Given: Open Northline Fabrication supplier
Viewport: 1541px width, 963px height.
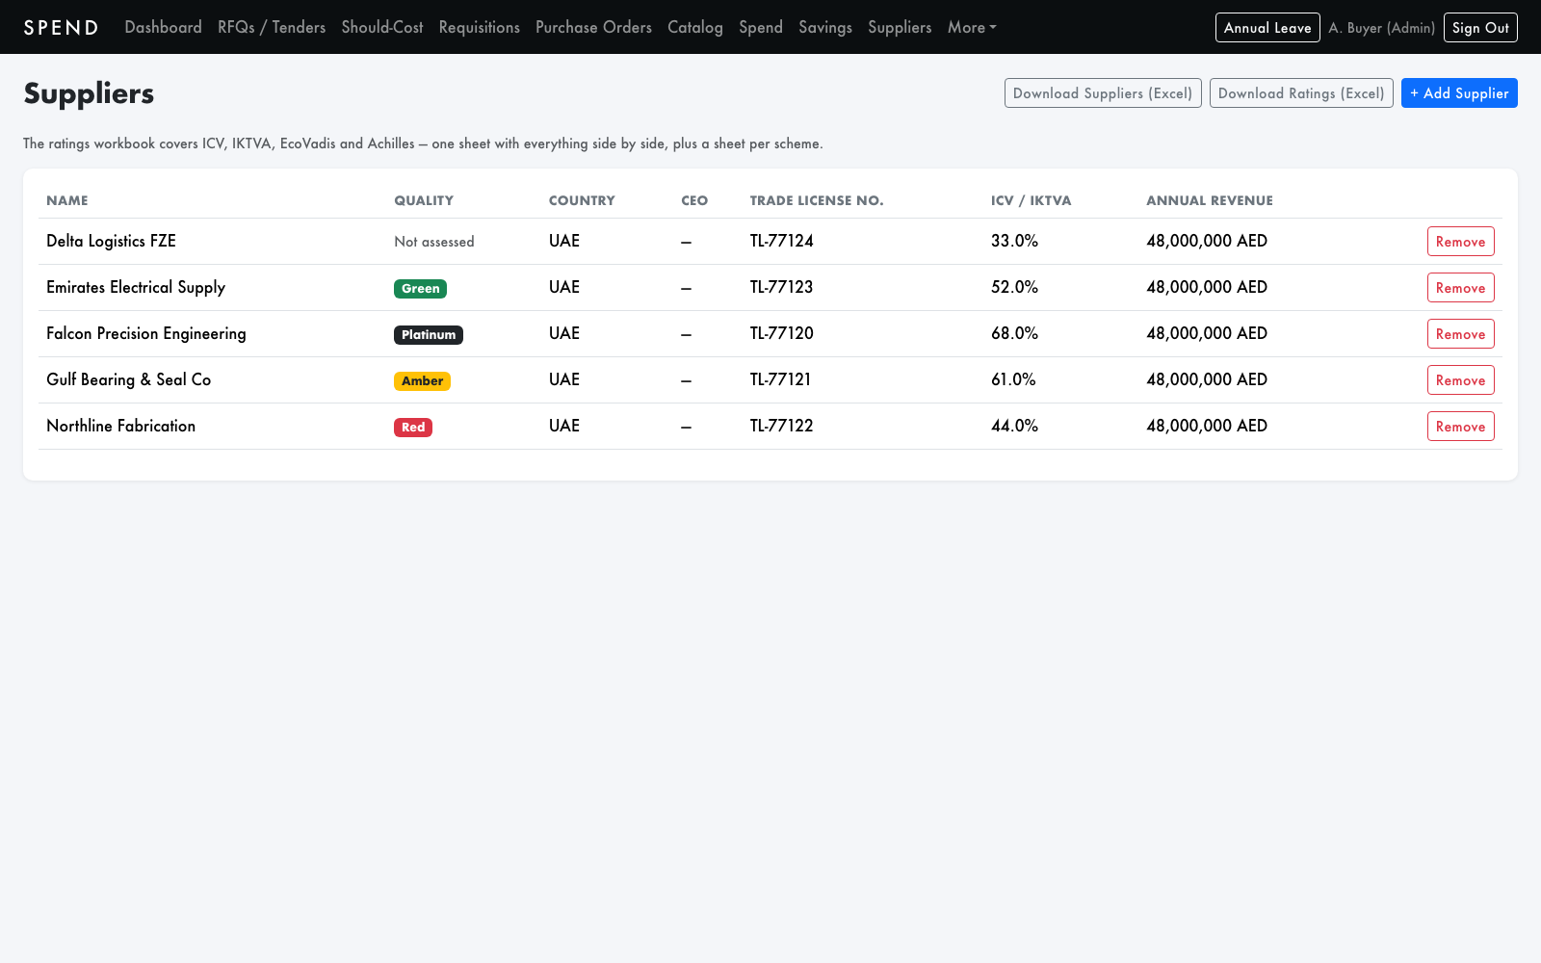Looking at the screenshot, I should tap(120, 426).
